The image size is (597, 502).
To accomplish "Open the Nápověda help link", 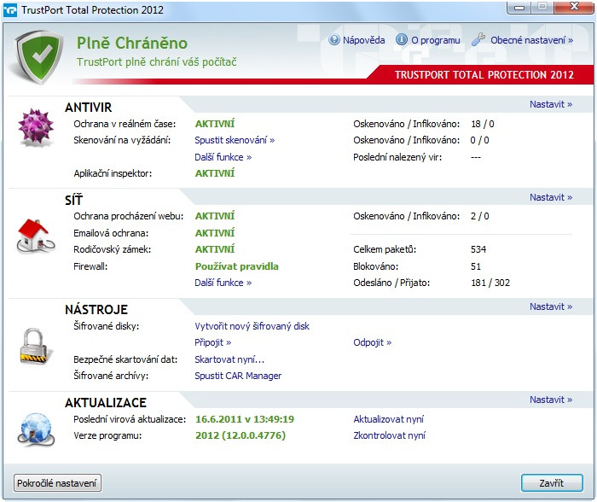I will (x=363, y=40).
